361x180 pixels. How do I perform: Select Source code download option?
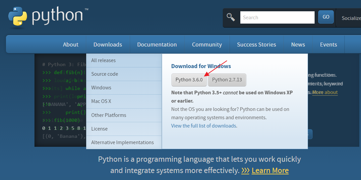pyautogui.click(x=105, y=74)
